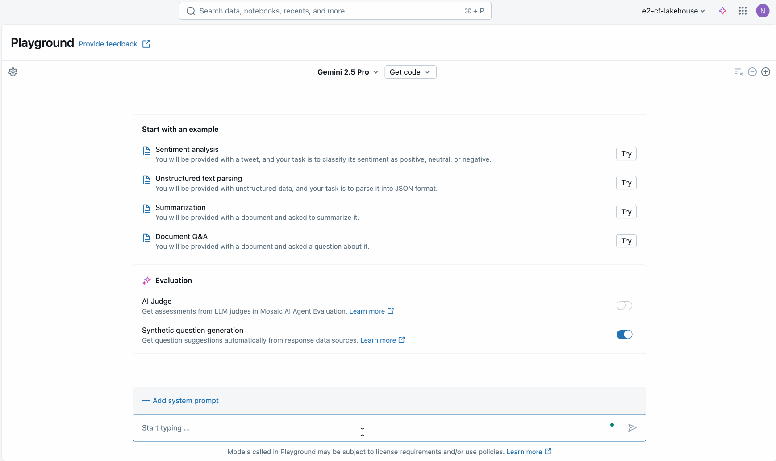Click the send message arrow icon
Screen dimensions: 776x461
click(x=632, y=428)
